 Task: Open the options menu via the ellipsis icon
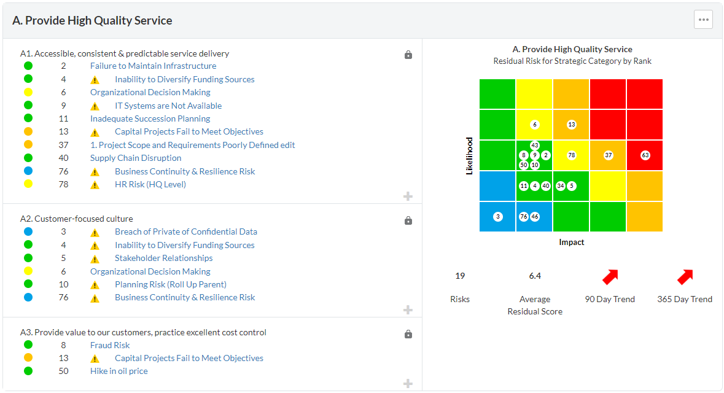703,19
